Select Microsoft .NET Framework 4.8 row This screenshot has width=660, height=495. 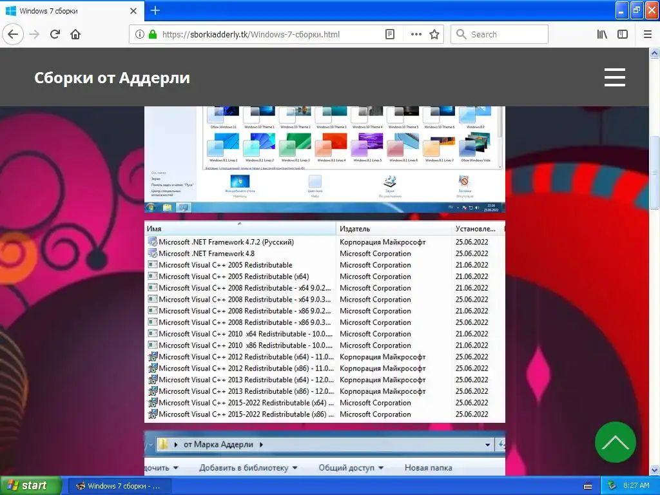(x=325, y=253)
